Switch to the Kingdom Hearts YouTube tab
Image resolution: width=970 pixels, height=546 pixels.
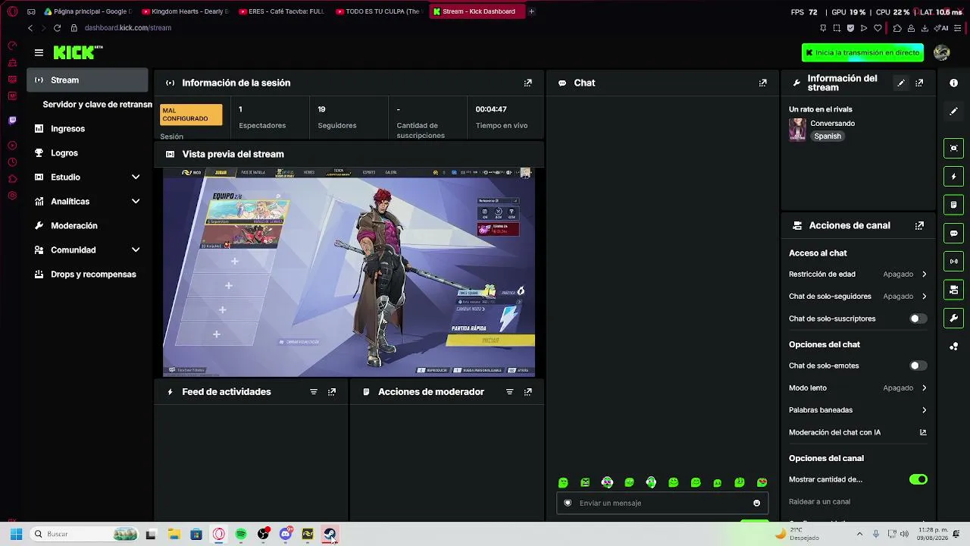[x=185, y=11]
